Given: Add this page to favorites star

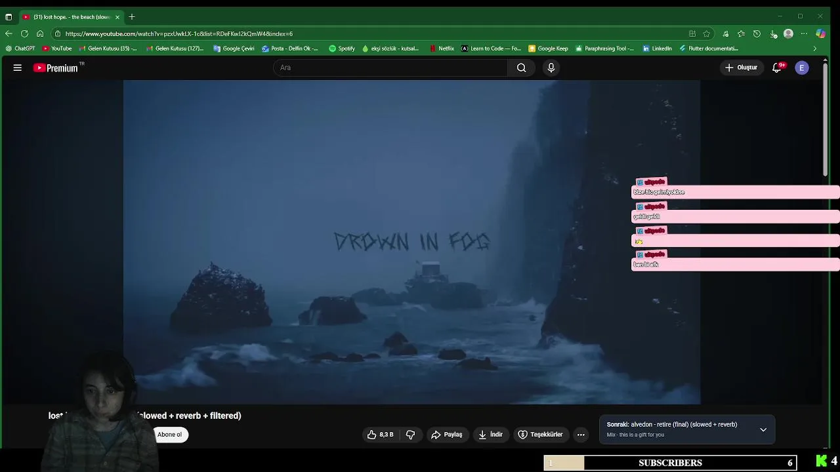Looking at the screenshot, I should [x=707, y=33].
